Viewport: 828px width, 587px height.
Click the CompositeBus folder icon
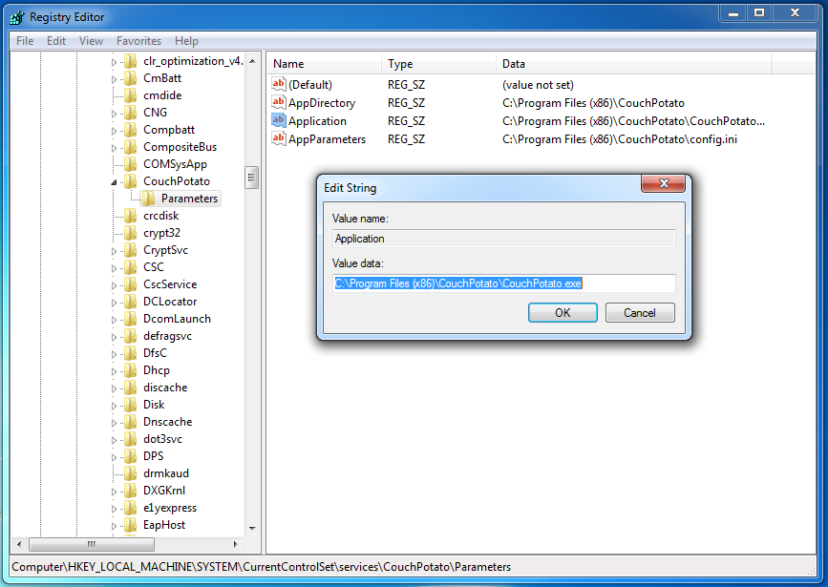[x=131, y=147]
